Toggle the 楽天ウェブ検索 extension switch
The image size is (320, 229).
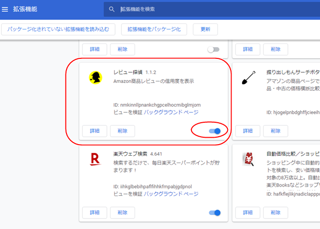click(214, 213)
